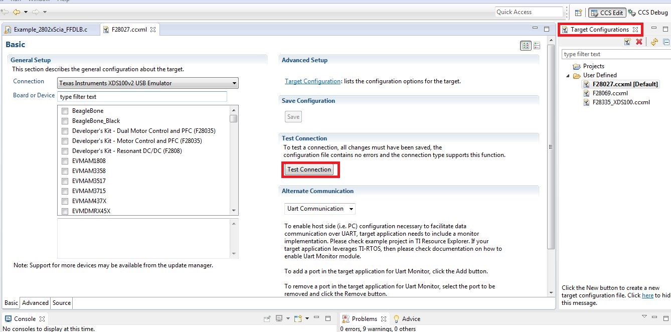Check the EVMAM3358 checkbox
The width and height of the screenshot is (671, 332).
[65, 171]
